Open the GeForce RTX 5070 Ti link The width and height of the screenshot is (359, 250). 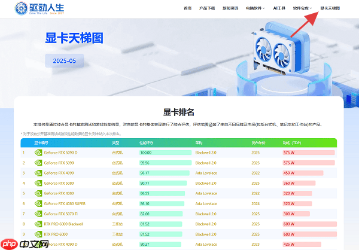coord(60,214)
